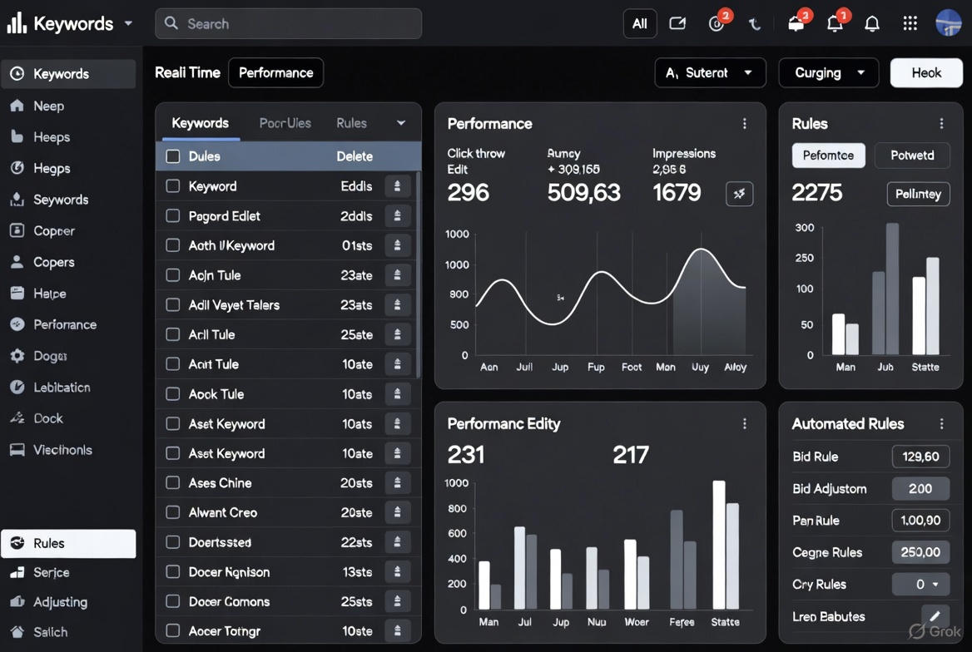This screenshot has width=972, height=652.
Task: Click the action icon in Pagord Ediet row
Action: (397, 216)
